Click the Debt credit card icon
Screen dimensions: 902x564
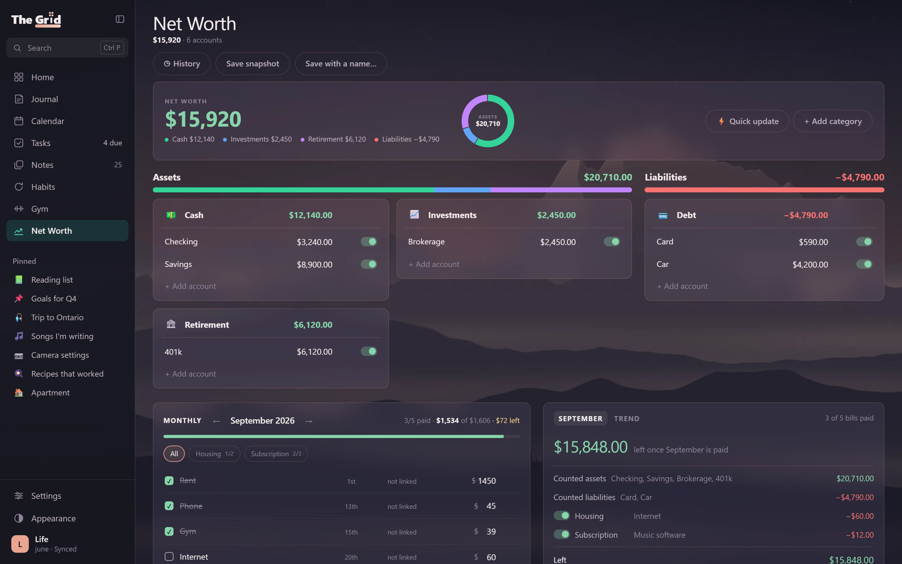(x=663, y=215)
